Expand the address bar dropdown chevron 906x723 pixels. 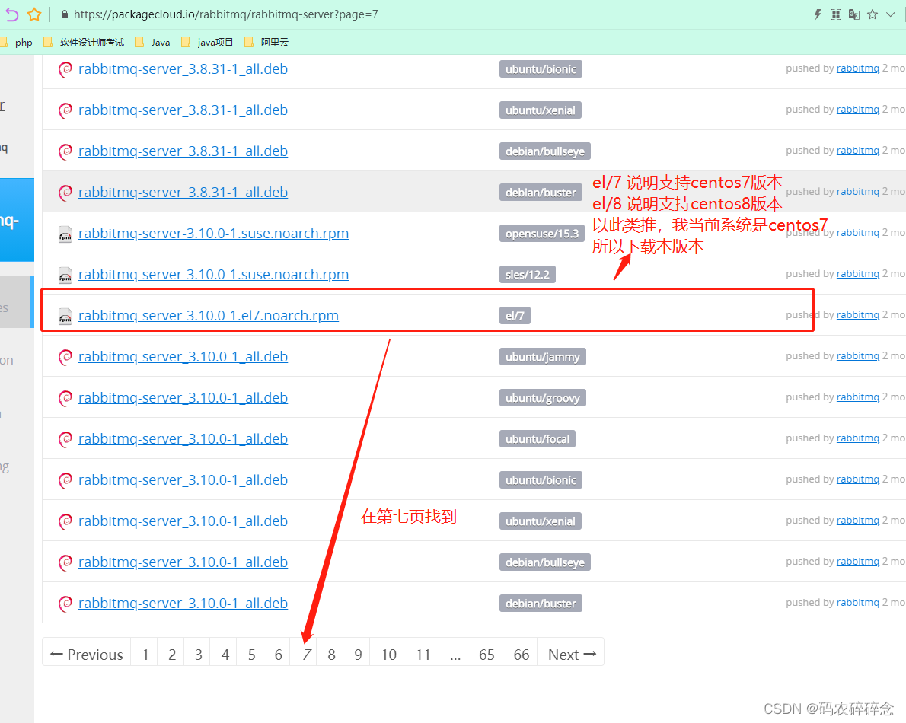891,14
